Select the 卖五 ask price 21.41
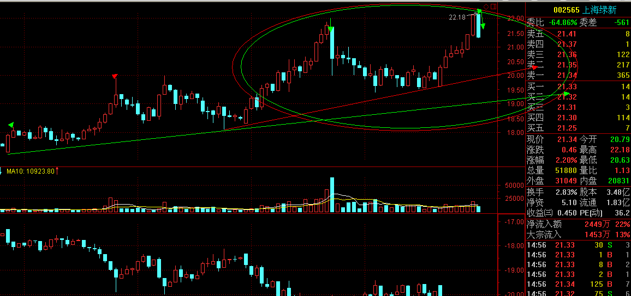 (x=567, y=34)
